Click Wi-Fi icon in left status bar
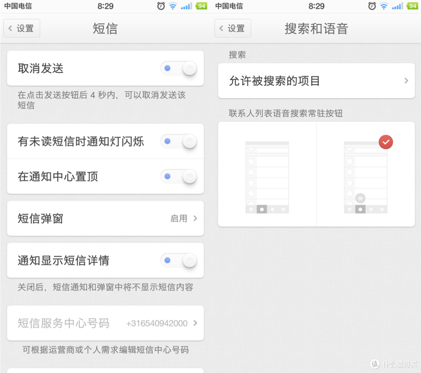The width and height of the screenshot is (421, 373). point(173,6)
